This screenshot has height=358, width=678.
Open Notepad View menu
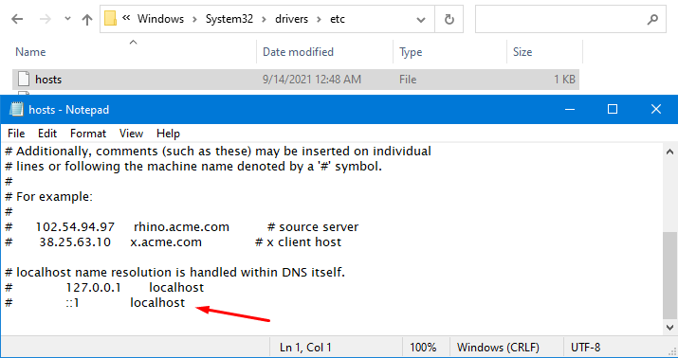coord(131,134)
